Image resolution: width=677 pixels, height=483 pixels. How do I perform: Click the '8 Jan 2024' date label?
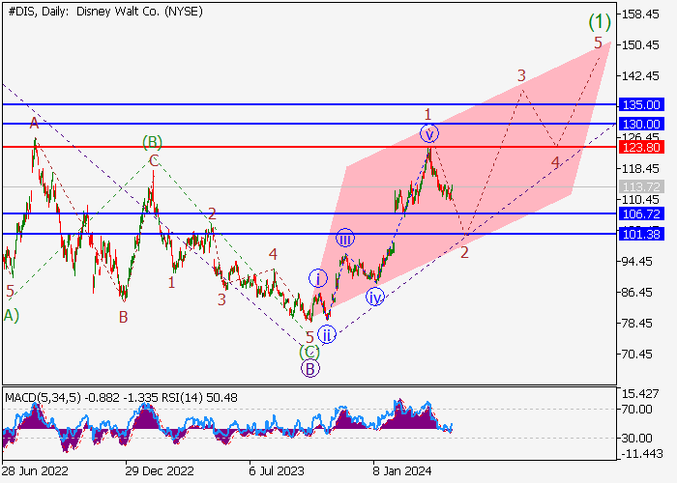click(401, 471)
